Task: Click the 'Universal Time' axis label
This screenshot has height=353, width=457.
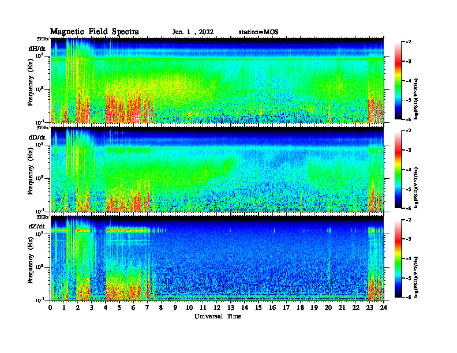Action: pyautogui.click(x=218, y=316)
